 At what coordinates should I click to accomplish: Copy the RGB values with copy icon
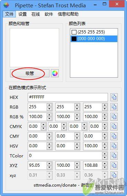tap(114, 107)
